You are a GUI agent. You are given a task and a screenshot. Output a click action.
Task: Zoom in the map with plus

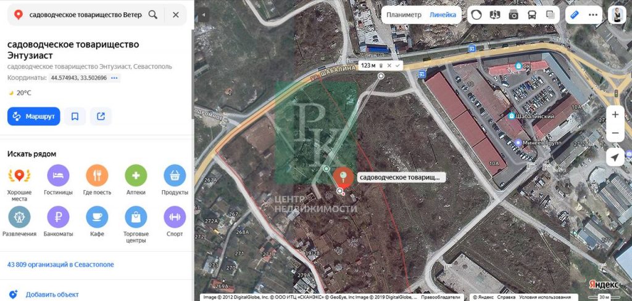coord(615,114)
